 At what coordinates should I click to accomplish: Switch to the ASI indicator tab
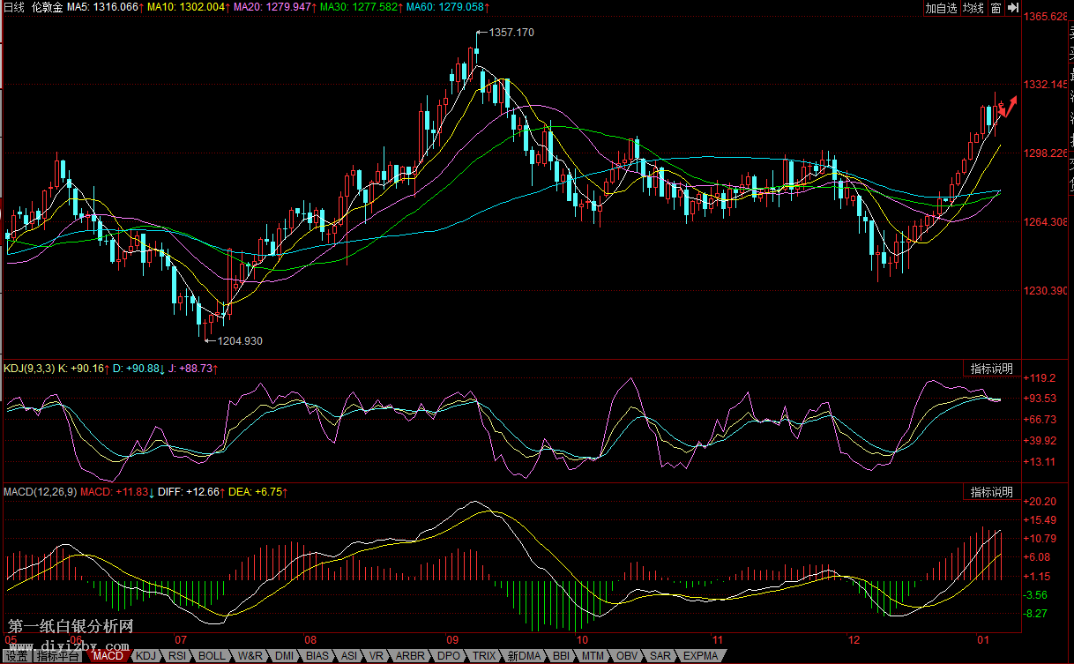tap(349, 656)
